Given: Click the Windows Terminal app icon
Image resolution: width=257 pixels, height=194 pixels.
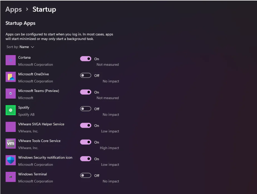Looking at the screenshot, I should (x=11, y=177).
